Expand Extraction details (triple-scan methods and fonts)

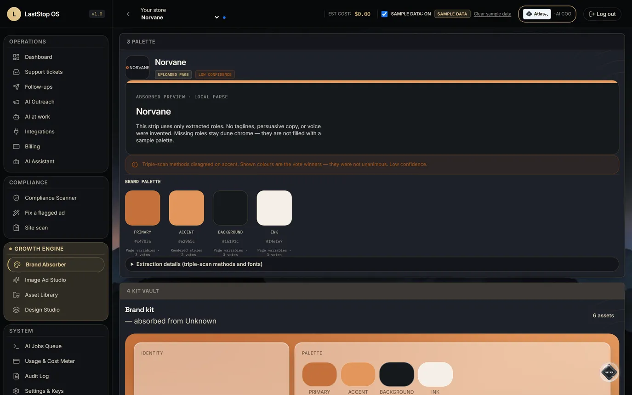pos(372,264)
